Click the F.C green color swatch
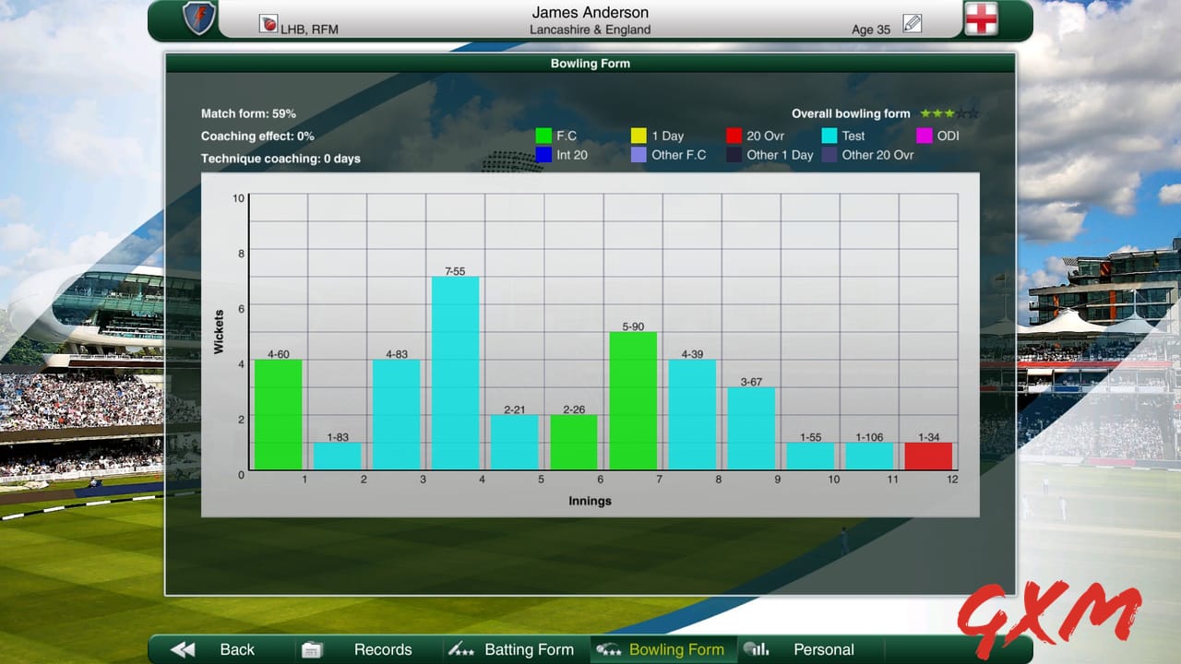1181x664 pixels. click(544, 136)
